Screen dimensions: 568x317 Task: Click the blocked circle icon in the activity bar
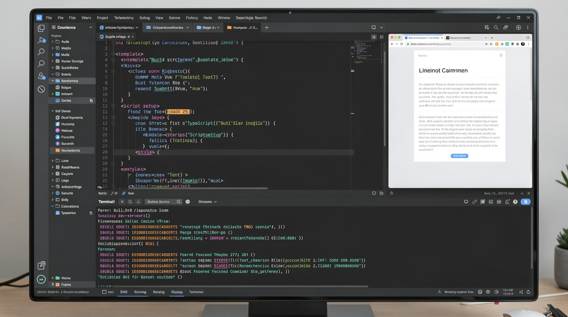(x=41, y=89)
